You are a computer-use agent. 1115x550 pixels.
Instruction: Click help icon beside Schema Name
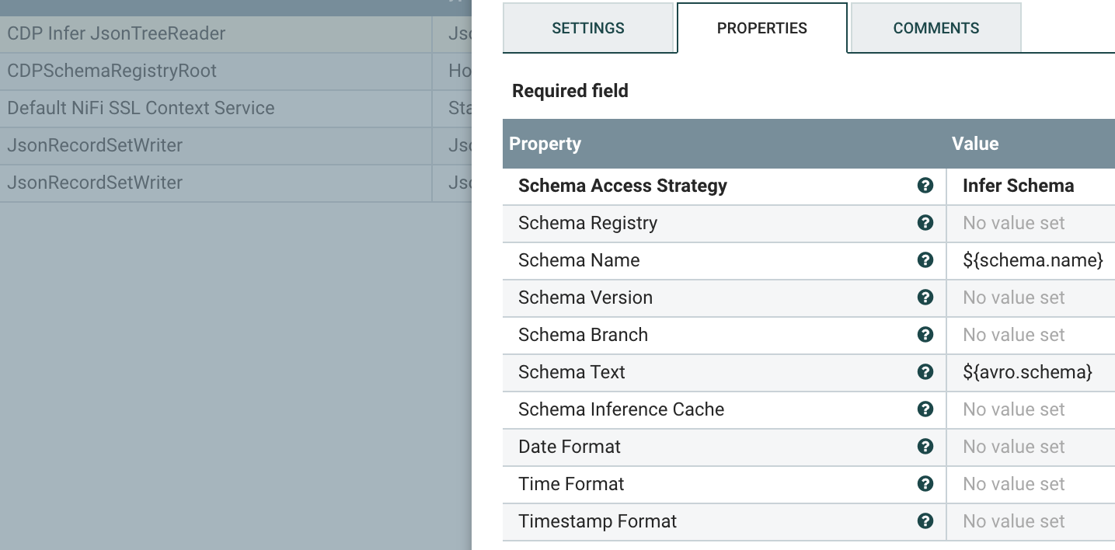pos(925,260)
